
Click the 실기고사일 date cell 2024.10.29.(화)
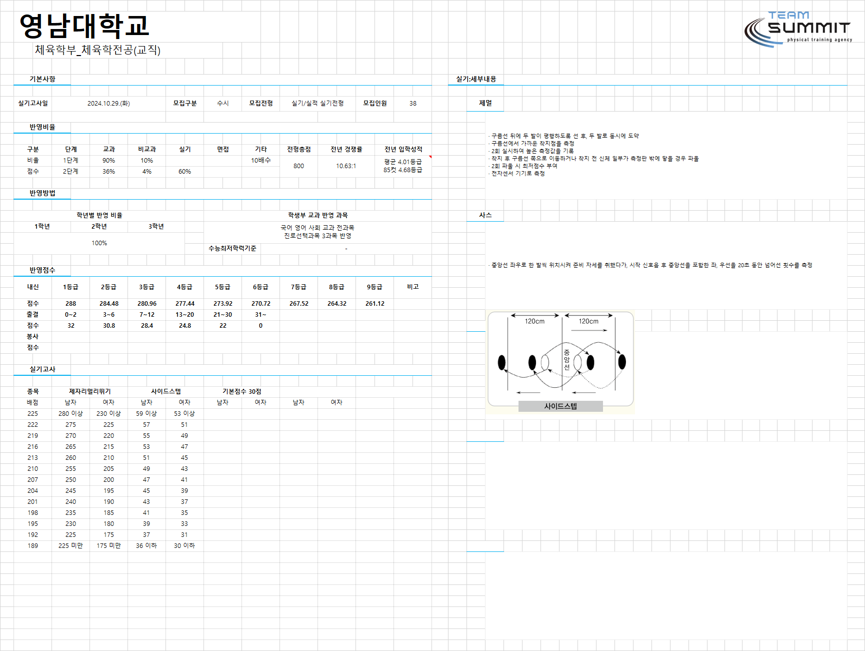[x=108, y=104]
